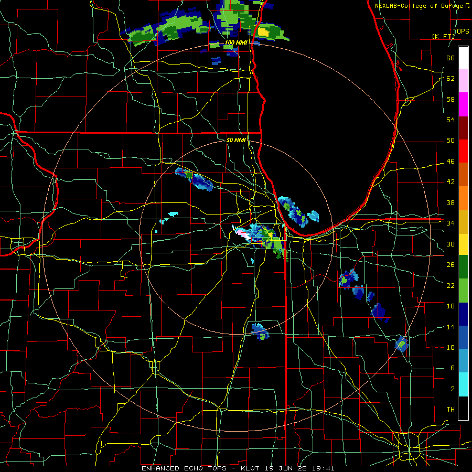Click the "30" legend value
Screen dimensions: 472x472
[x=450, y=244]
